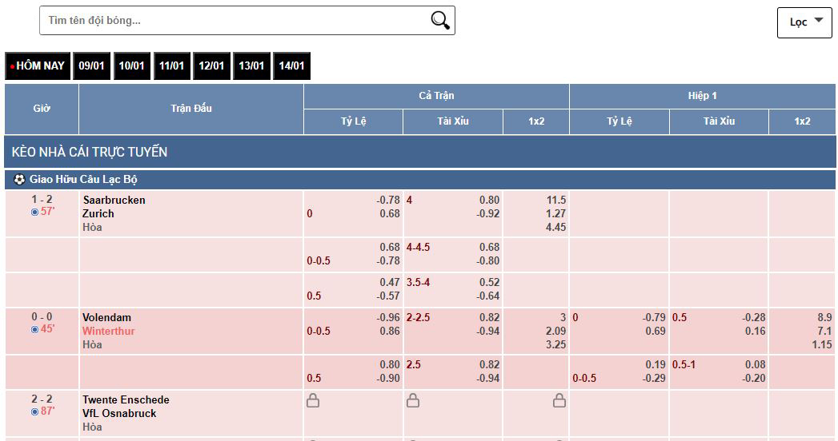Viewport: 838px width, 441px height.
Task: Open the Winterthur team link
Action: coord(108,331)
